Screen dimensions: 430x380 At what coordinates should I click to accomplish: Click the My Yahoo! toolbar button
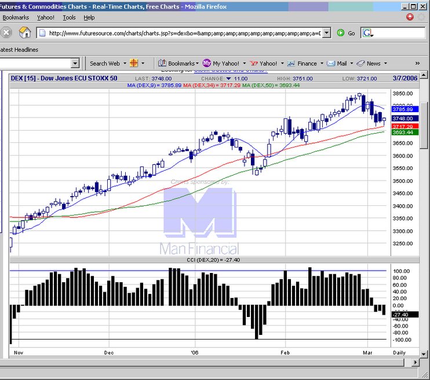pos(221,64)
